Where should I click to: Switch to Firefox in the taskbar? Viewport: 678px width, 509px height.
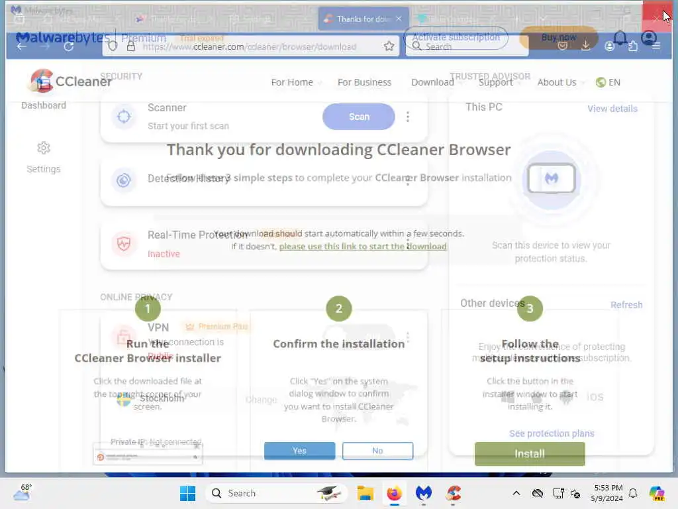(394, 493)
